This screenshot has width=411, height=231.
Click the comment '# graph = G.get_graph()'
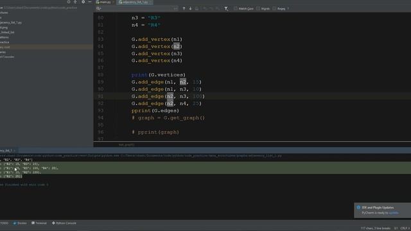tap(168, 118)
